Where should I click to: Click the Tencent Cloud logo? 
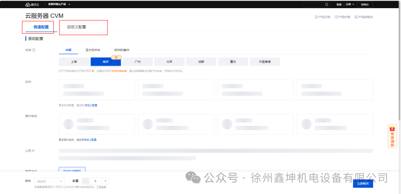[x=32, y=4]
